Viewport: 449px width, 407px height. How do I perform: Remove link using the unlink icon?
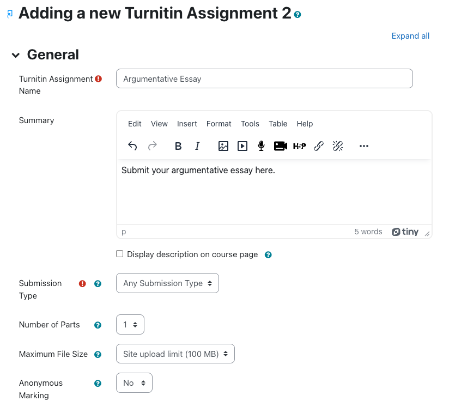pyautogui.click(x=338, y=146)
